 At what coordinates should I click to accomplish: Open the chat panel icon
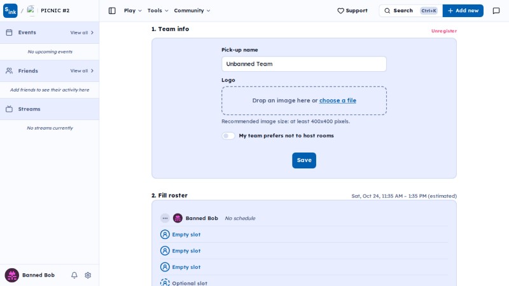[x=496, y=11]
